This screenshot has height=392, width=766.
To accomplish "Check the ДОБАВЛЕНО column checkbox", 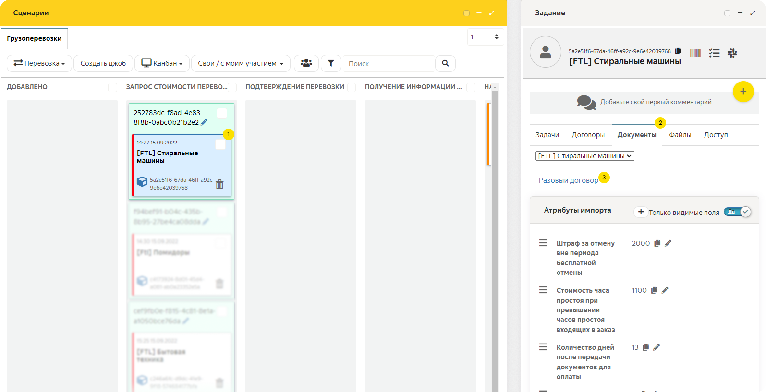I will (112, 87).
